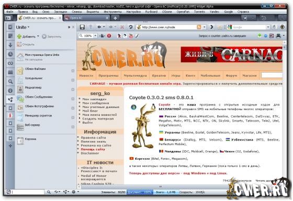The image size is (293, 201).
Task: Toggle settings gear next to Веб-сервер service
Action: point(73,127)
